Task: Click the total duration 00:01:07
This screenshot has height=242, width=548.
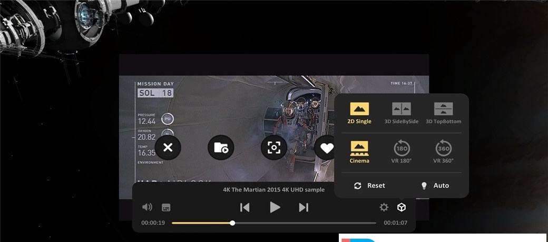Action: click(396, 223)
